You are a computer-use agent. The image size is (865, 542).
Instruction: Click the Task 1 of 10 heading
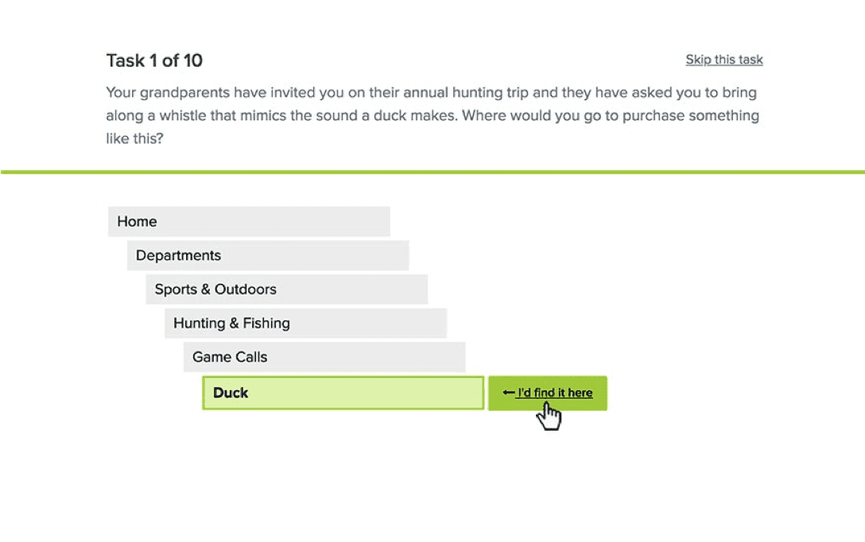154,60
